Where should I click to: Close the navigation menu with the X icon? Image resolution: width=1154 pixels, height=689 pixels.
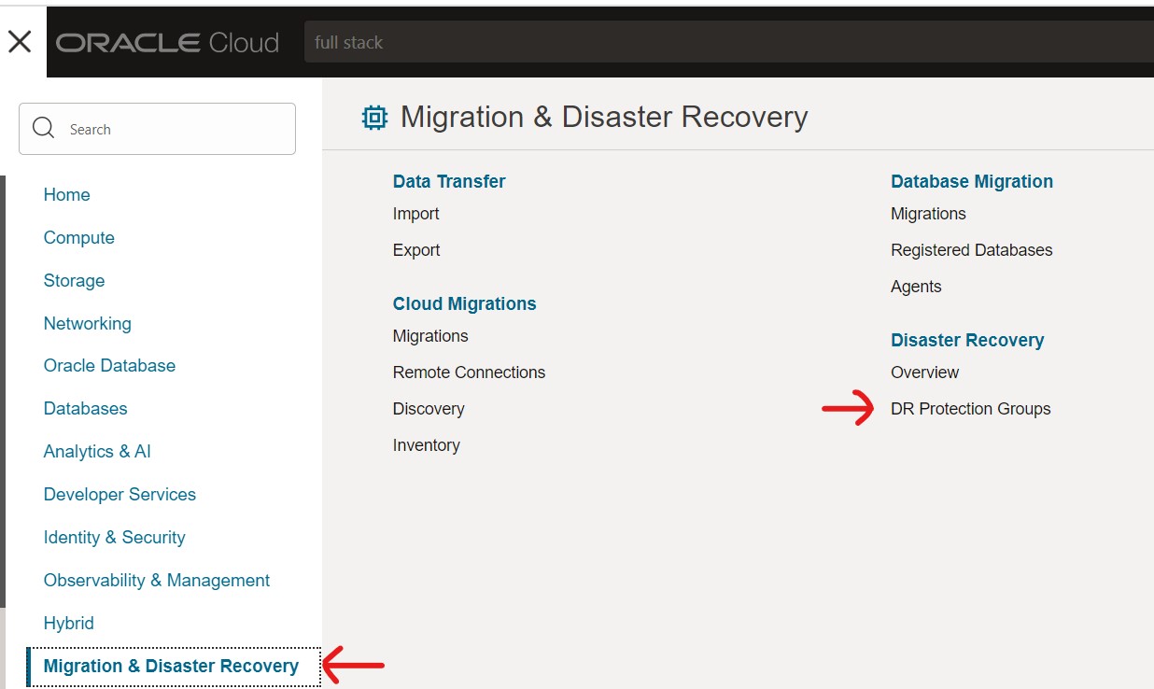pos(20,40)
